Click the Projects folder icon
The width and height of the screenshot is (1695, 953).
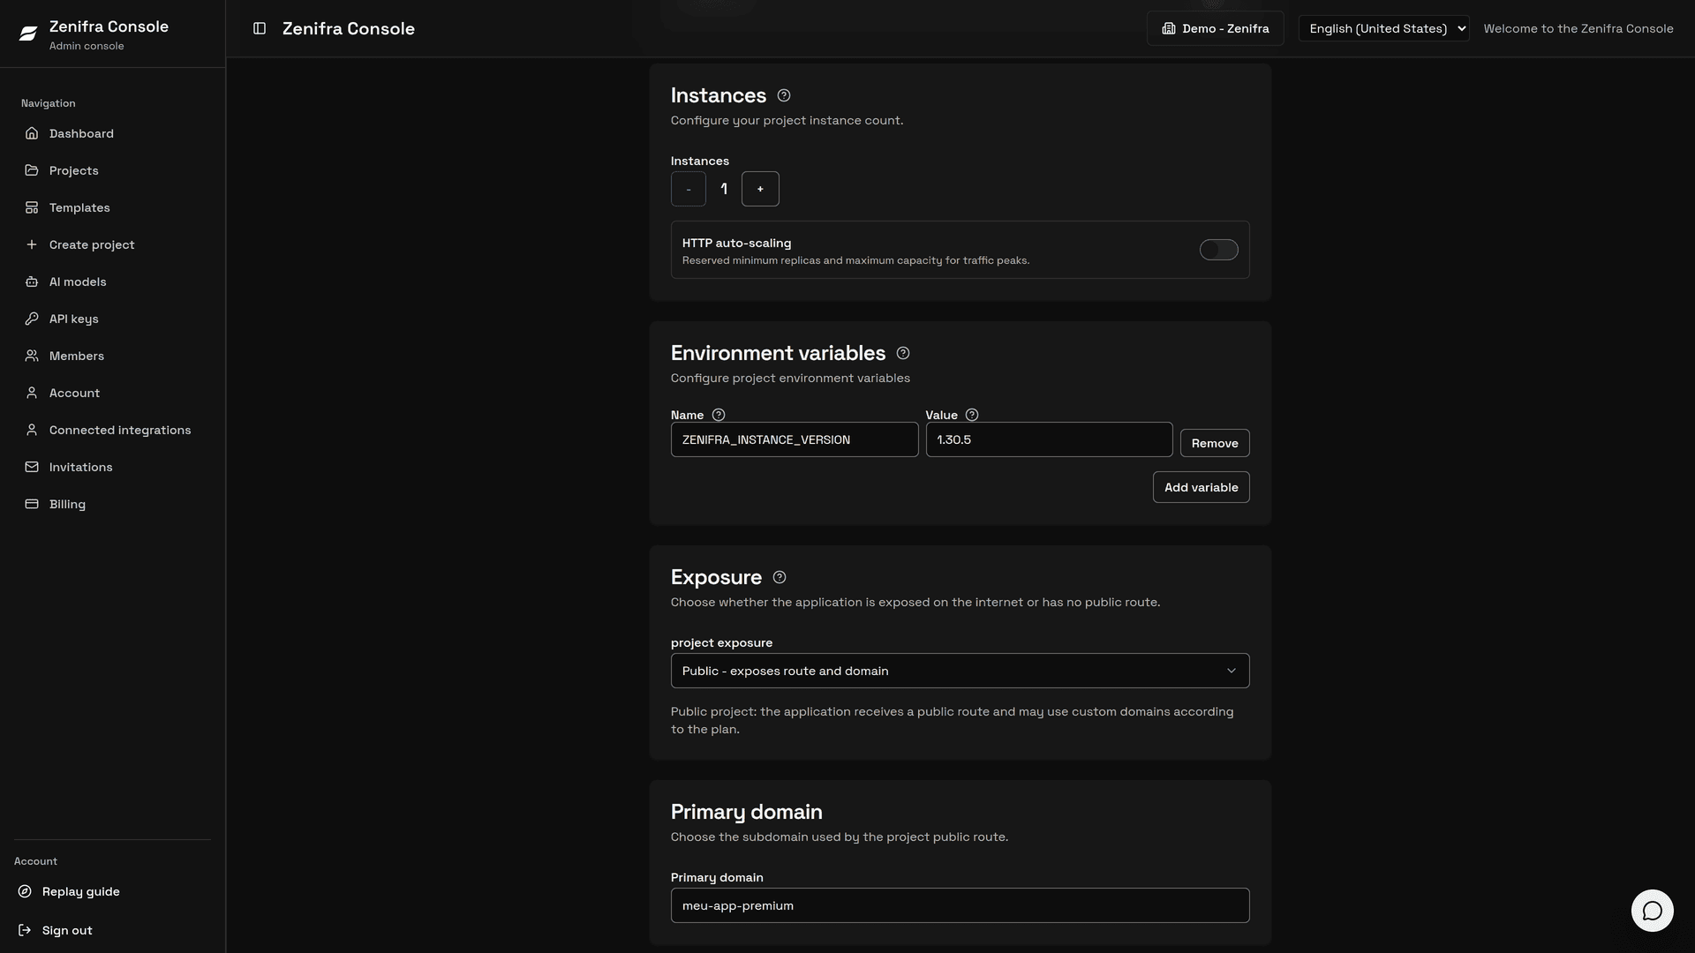(32, 170)
